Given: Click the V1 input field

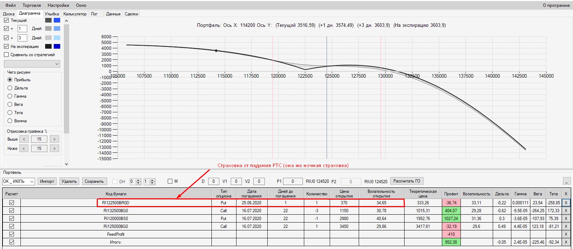Looking at the screenshot, I should click(236, 181).
